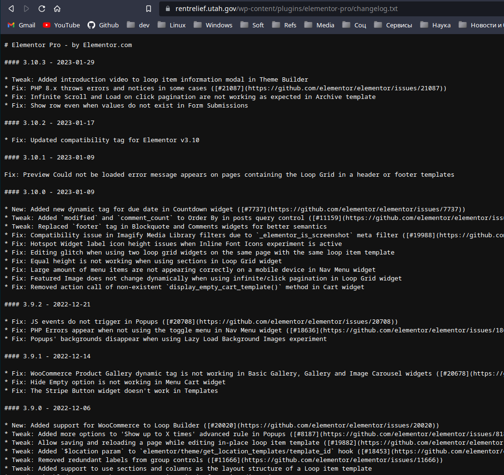This screenshot has height=475, width=504.
Task: Click the 'Added support to use sections and columns' line
Action: [x=188, y=470]
